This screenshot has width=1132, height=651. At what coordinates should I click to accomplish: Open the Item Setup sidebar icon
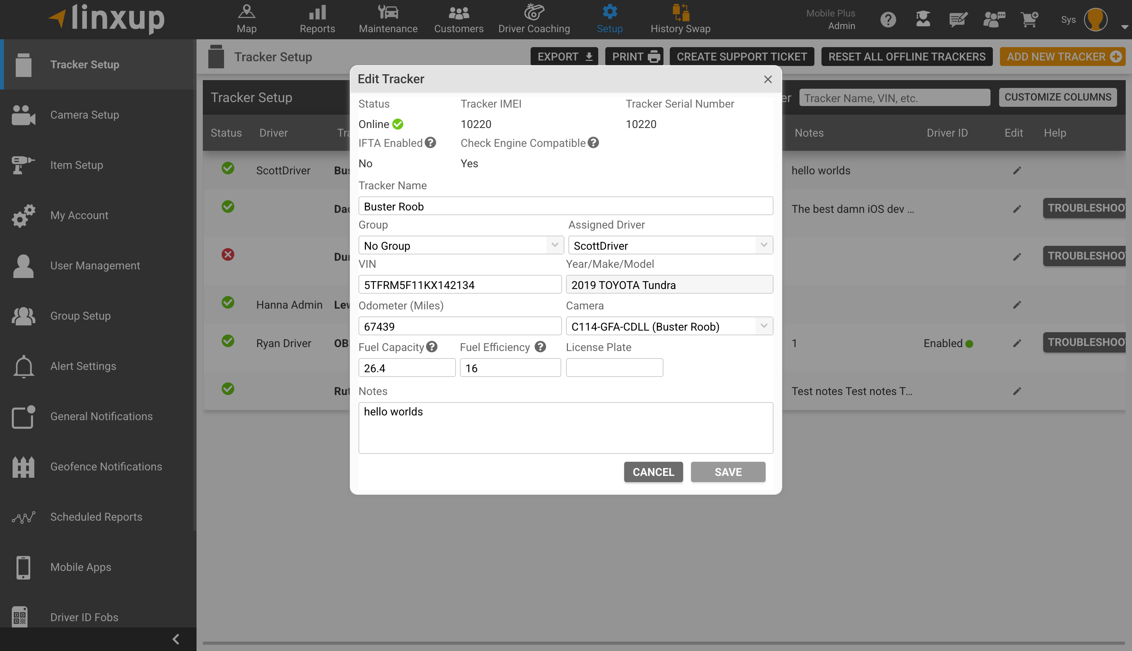[23, 165]
